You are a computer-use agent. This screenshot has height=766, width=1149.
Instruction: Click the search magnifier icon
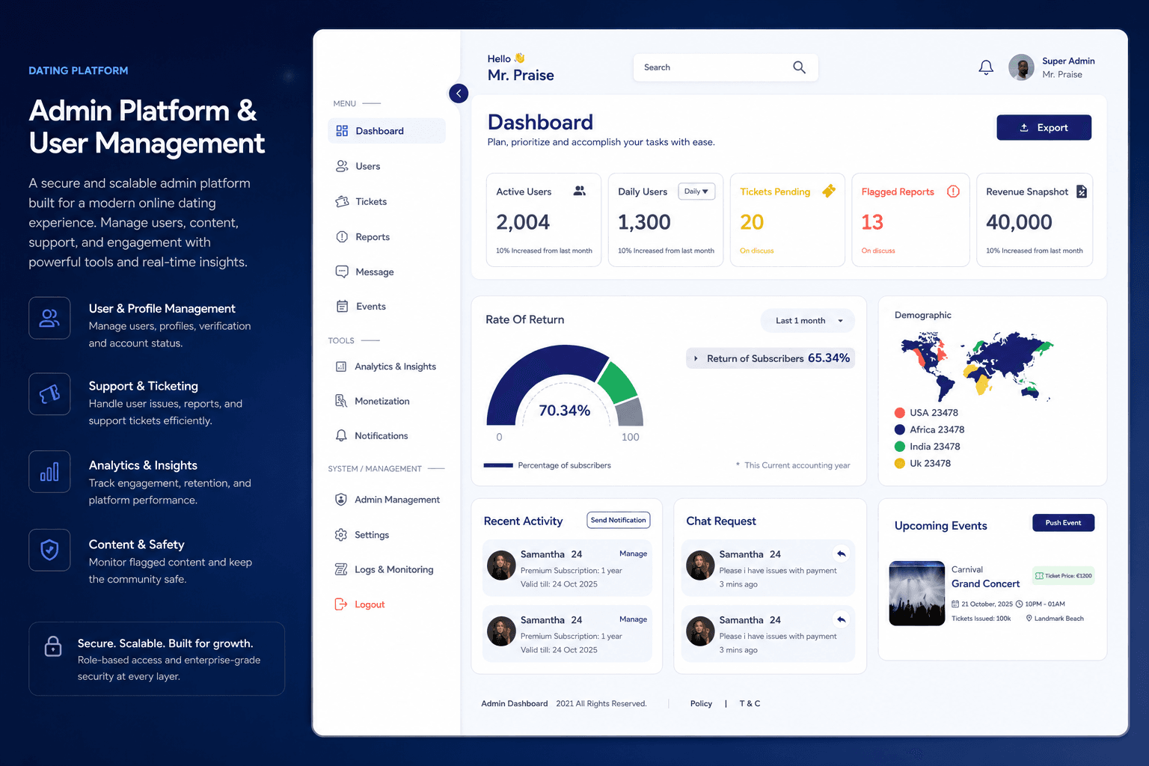[800, 67]
